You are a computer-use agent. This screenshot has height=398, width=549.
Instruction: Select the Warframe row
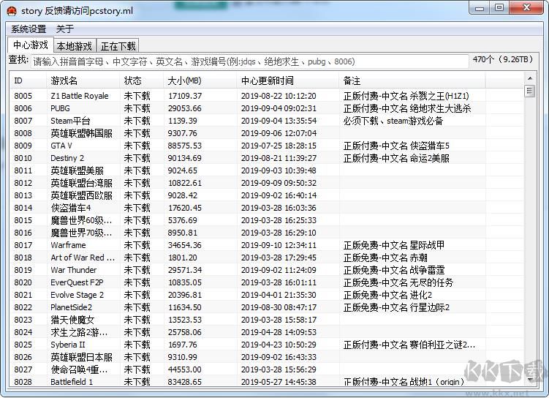coord(266,245)
